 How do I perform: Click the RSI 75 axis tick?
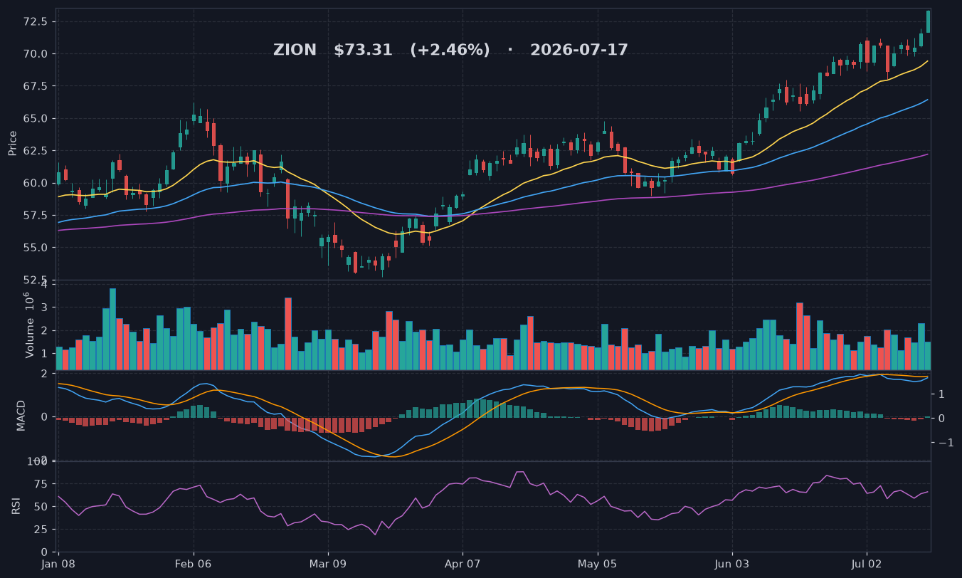click(42, 484)
